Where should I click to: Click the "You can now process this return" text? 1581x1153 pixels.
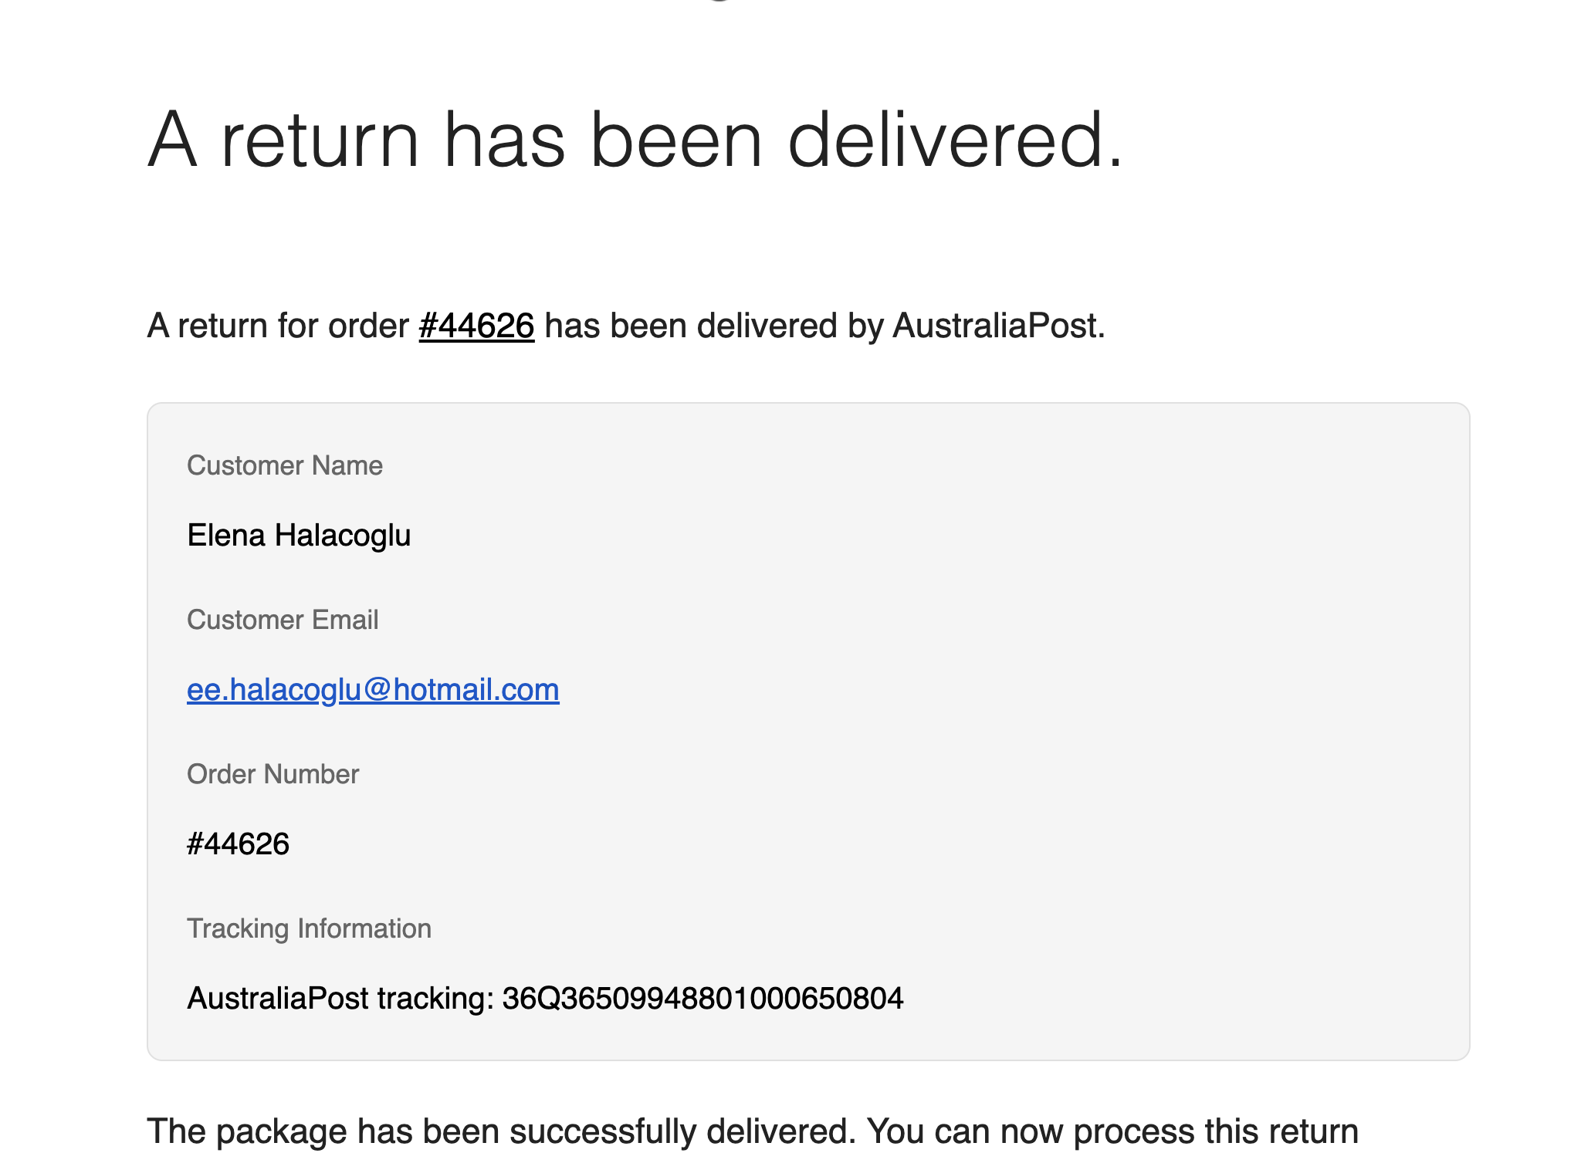[1112, 1131]
